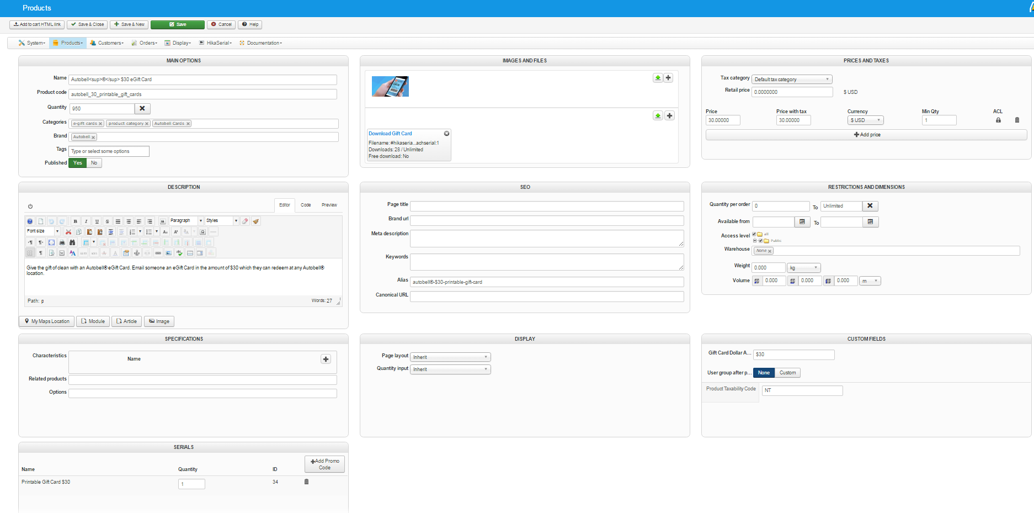Click the Add Promo Code button
The width and height of the screenshot is (1034, 513).
click(325, 464)
